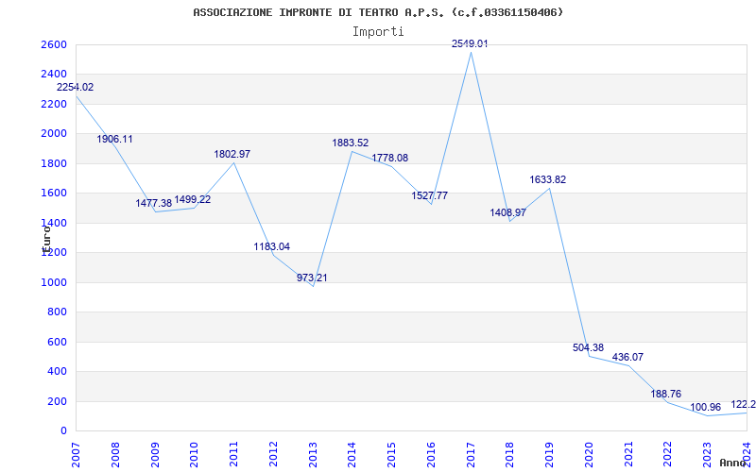Viewport: 756px width, 472px height.
Task: Click the year 2010 axis label
Action: 195,455
